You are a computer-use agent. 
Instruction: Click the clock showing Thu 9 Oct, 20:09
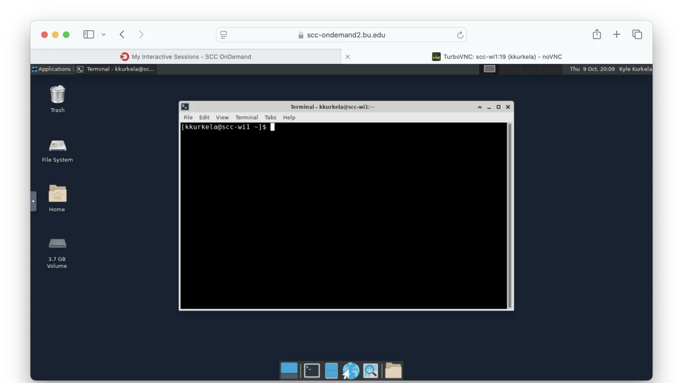(x=592, y=69)
